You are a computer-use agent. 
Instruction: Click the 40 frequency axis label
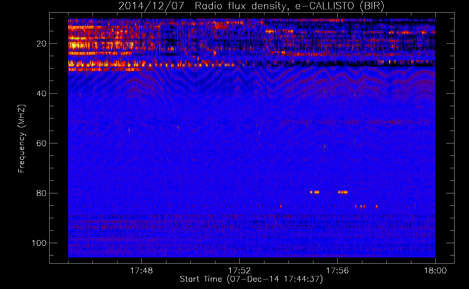click(x=41, y=94)
